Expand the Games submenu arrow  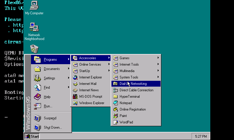(158, 58)
